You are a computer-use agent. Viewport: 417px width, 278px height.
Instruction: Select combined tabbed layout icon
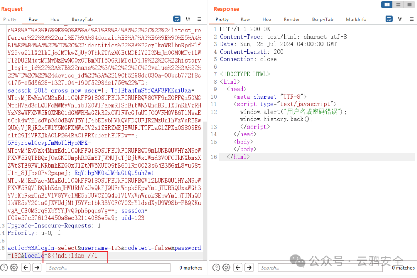coord(409,5)
